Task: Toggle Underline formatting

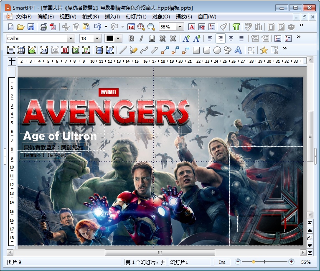Action: point(152,38)
